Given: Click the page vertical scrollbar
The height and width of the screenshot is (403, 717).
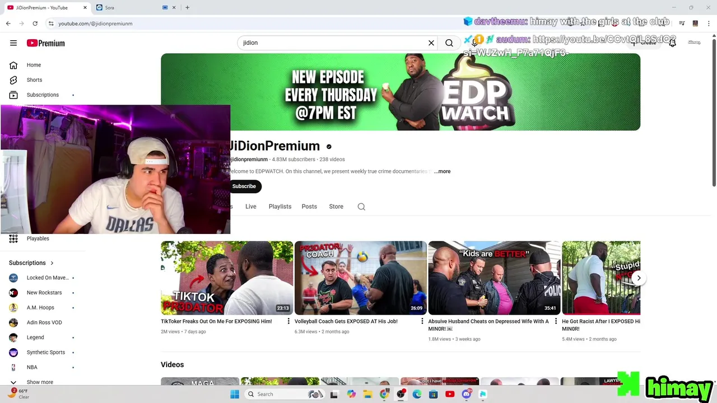Looking at the screenshot, I should coord(714,112).
